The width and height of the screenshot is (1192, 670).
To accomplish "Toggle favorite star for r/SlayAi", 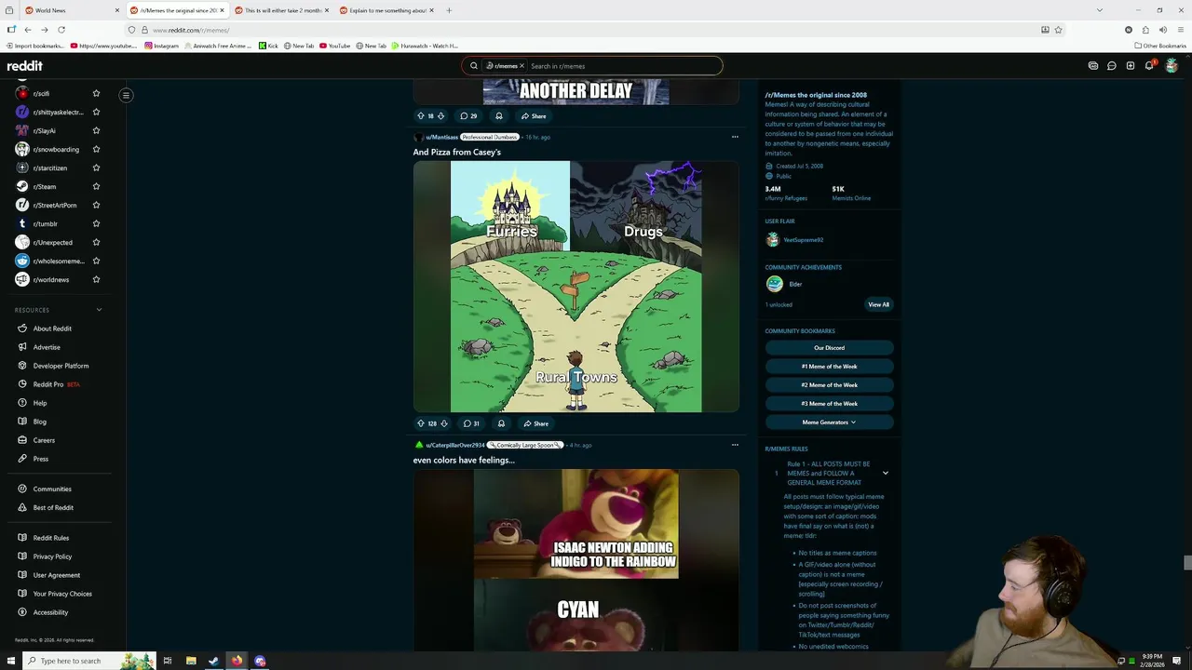I will click(96, 130).
